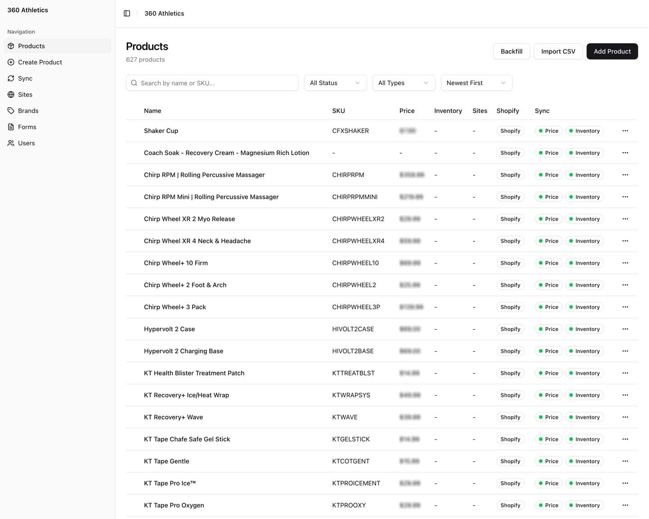
Task: Click the SKU column header
Action: pyautogui.click(x=339, y=111)
